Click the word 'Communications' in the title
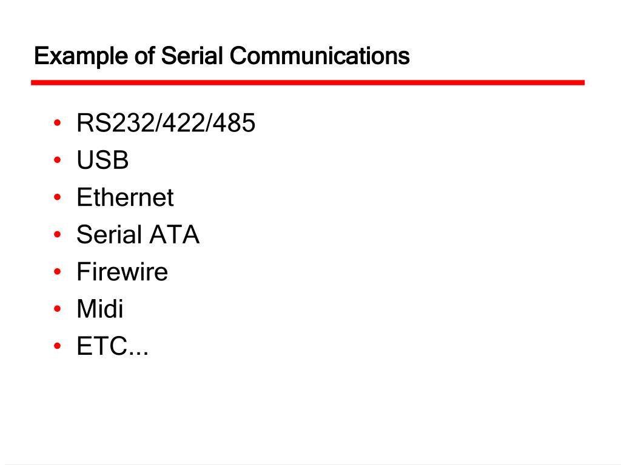This screenshot has height=465, width=621. 320,56
